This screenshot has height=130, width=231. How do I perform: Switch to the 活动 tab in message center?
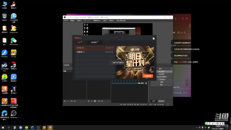[x=79, y=42]
